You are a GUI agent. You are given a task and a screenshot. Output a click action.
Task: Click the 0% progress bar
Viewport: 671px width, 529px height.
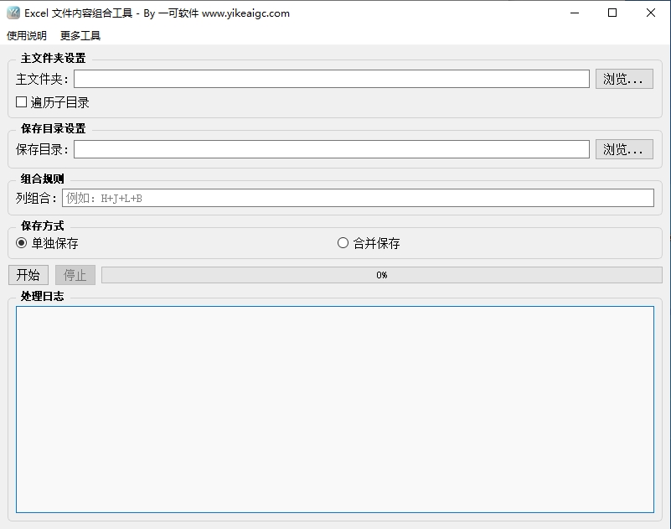[x=382, y=275]
